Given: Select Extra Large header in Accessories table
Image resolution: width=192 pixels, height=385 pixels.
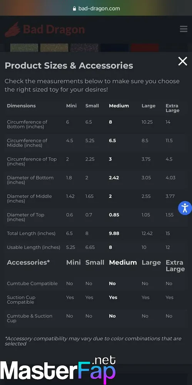Looking at the screenshot, I should tap(175, 266).
